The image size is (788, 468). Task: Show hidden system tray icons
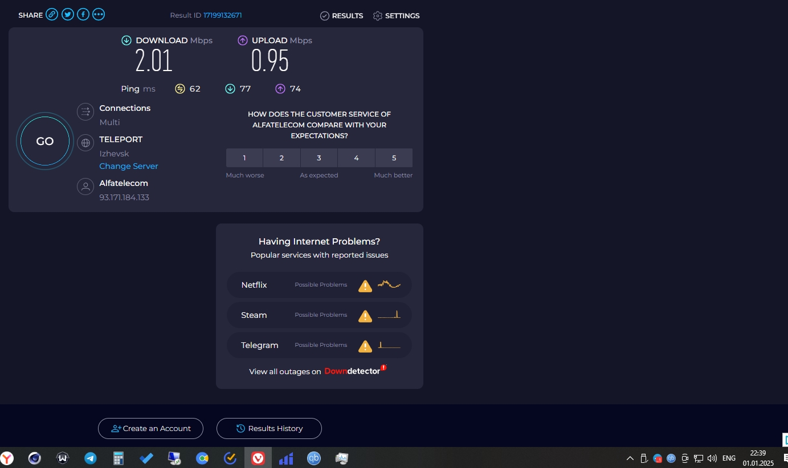[x=630, y=458]
